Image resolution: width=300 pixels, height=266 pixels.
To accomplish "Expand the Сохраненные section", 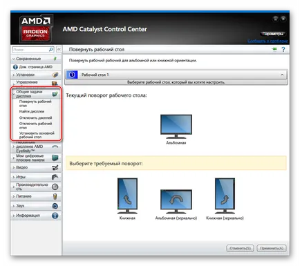I will (x=14, y=59).
